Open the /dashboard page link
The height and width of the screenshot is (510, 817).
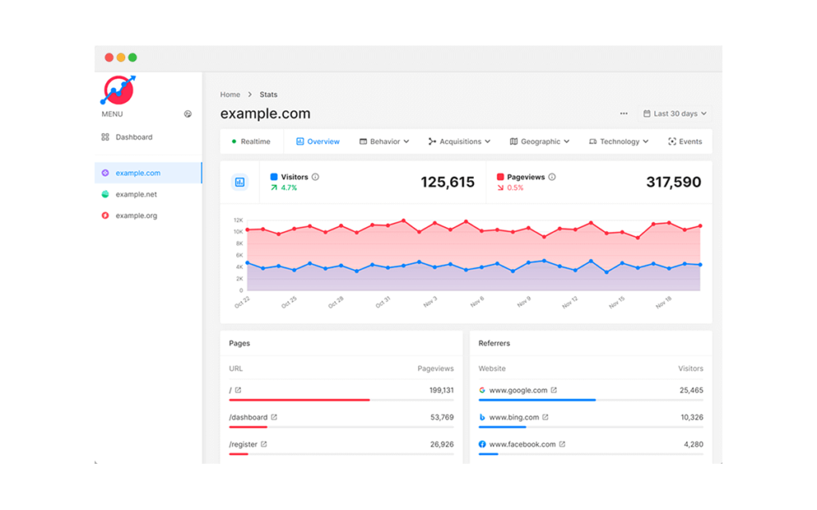pos(248,417)
